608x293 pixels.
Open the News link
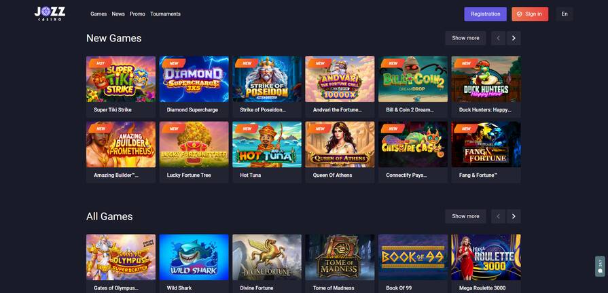pyautogui.click(x=118, y=14)
